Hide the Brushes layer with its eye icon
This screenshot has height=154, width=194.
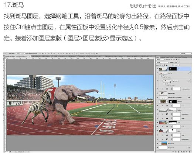click(157, 73)
